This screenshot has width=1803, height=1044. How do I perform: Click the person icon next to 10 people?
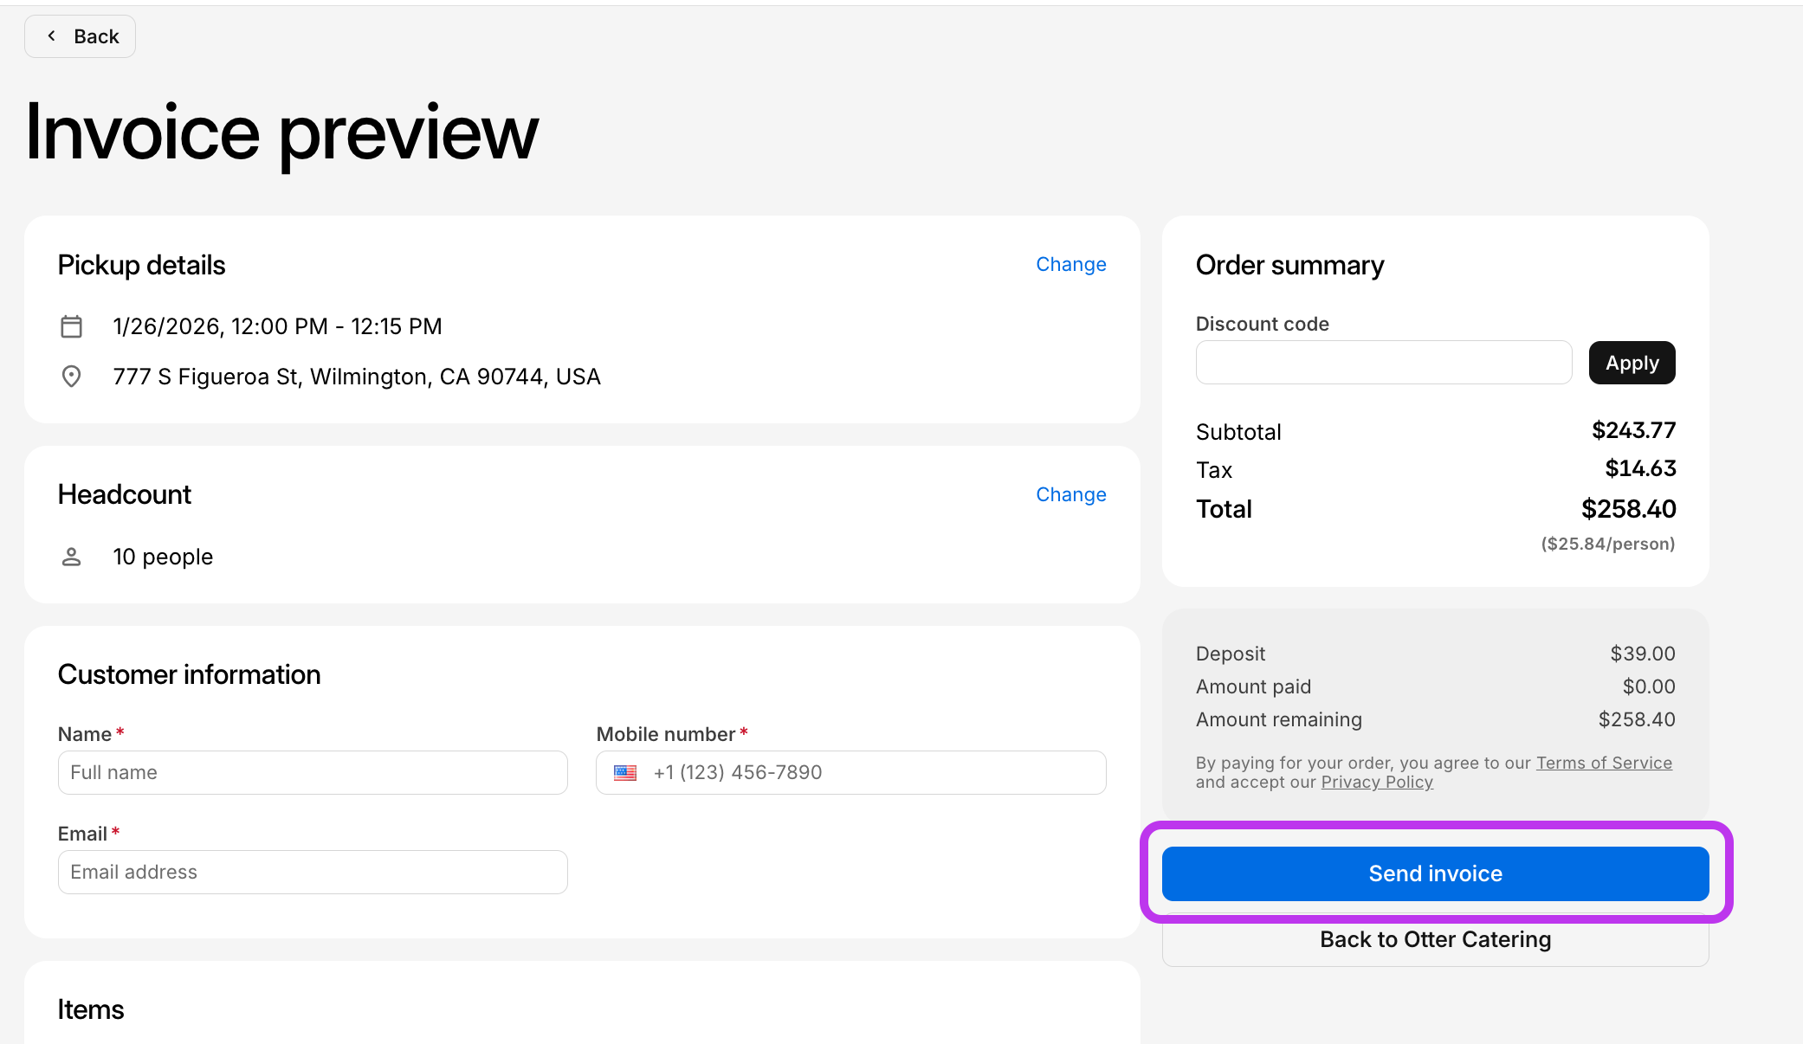pos(71,557)
